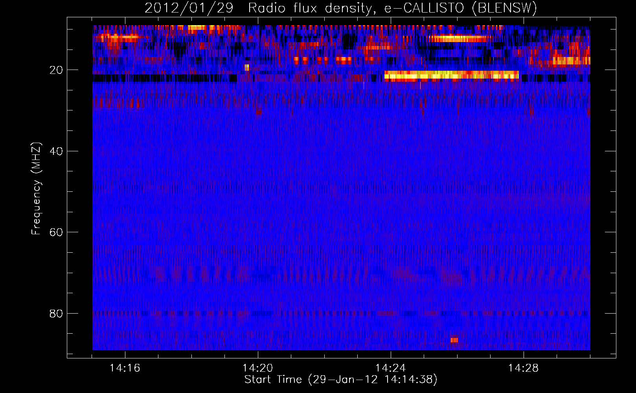Click the 14:24 time tick label
The width and height of the screenshot is (636, 393).
(x=390, y=368)
